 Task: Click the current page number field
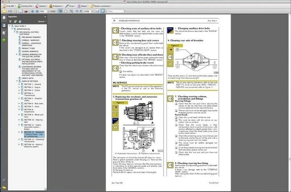pyautogui.click(x=43, y=11)
